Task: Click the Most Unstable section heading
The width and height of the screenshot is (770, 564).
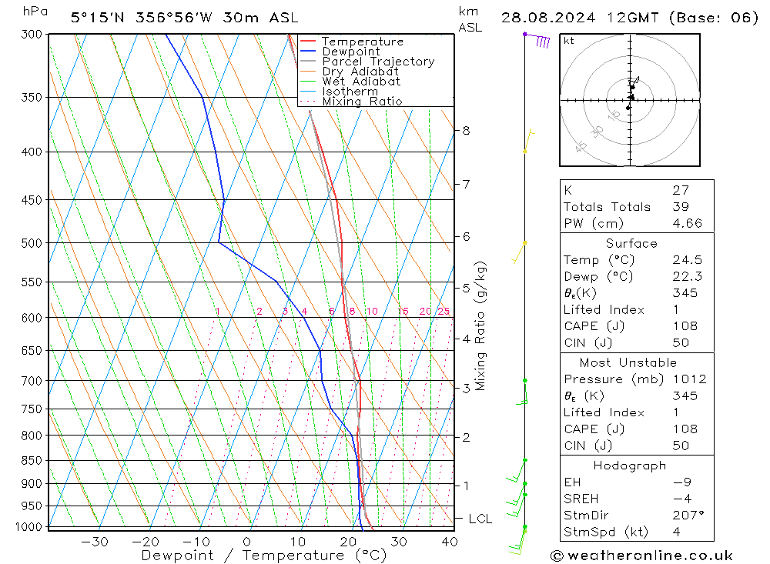Action: 628,362
